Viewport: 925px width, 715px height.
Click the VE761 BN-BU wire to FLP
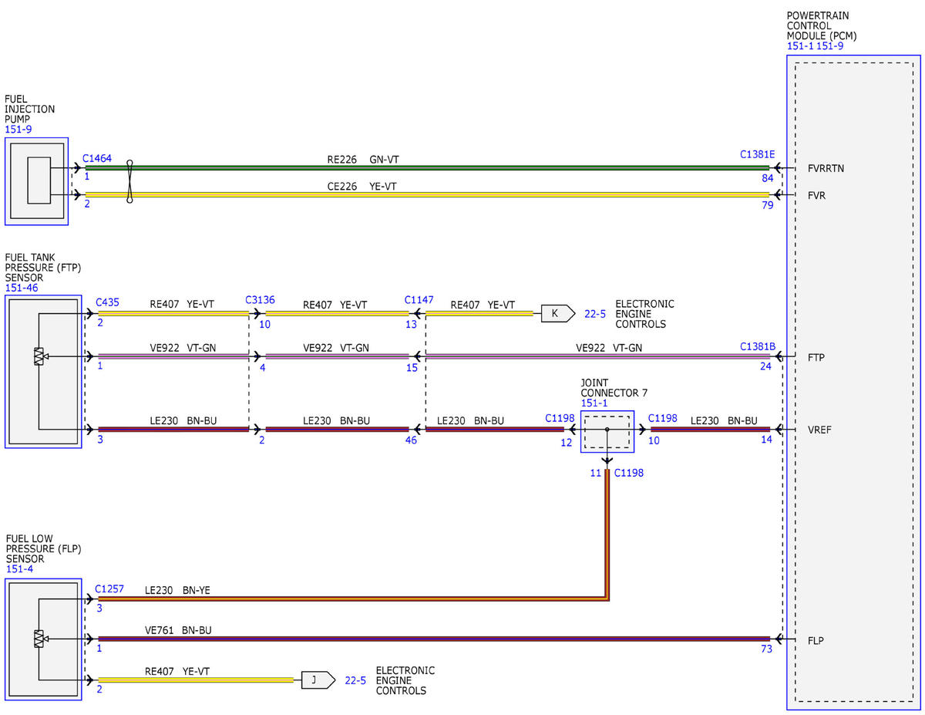point(434,639)
